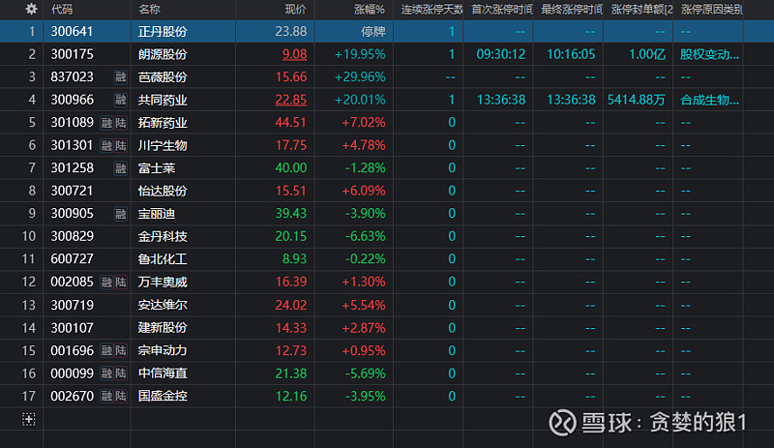Click the 陆 badge beside 002085

[121, 282]
